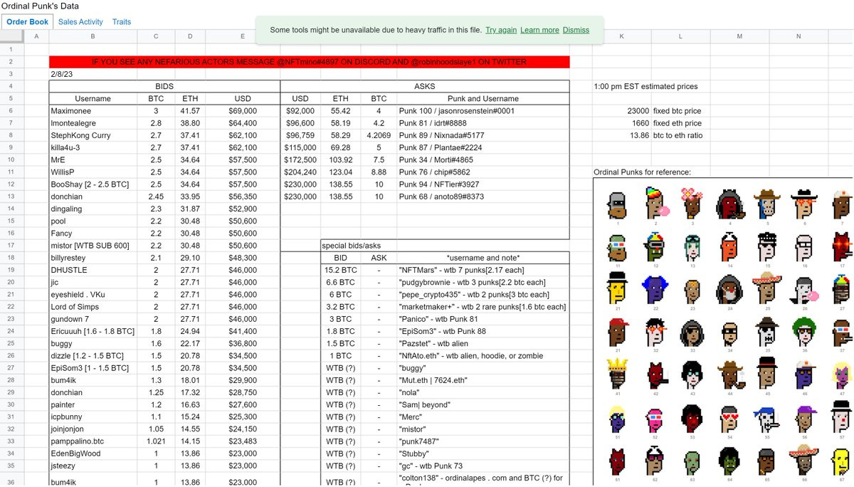
Task: Select the 1660 fixed eth price value
Action: [x=622, y=123]
